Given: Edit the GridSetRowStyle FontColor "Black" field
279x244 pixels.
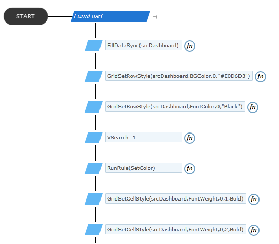Looking at the screenshot, I should (x=175, y=106).
